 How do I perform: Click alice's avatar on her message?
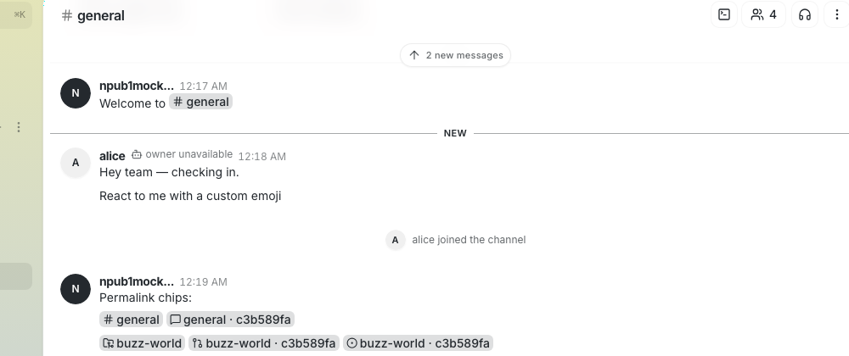click(76, 163)
